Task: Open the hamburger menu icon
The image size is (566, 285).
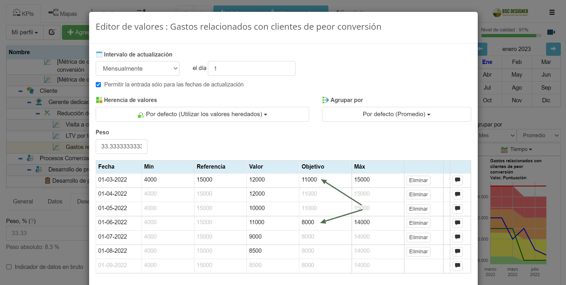Action: 552,12
